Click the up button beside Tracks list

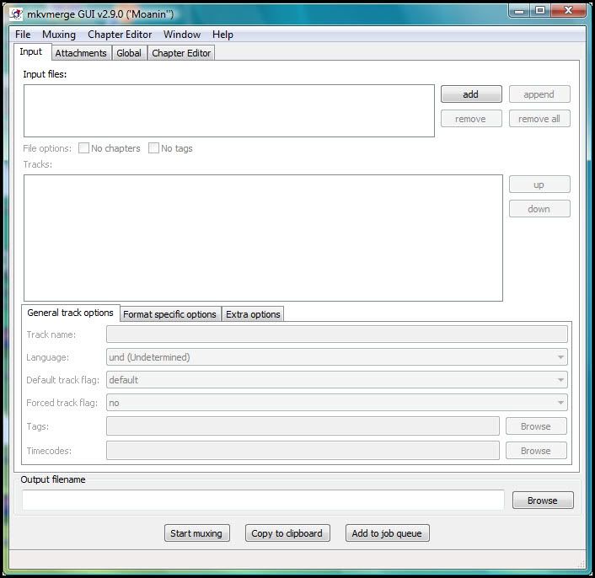pos(539,185)
